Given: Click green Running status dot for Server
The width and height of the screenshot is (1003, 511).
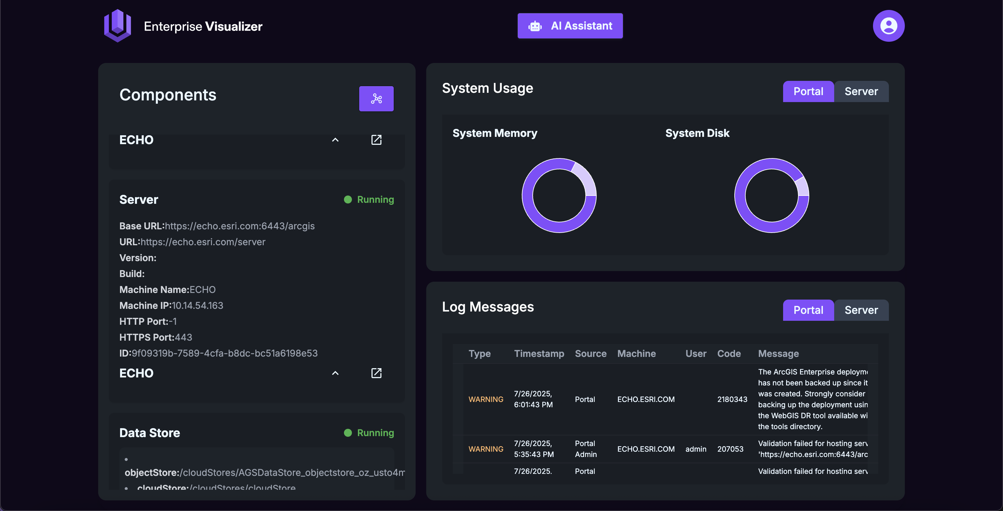Looking at the screenshot, I should 348,199.
